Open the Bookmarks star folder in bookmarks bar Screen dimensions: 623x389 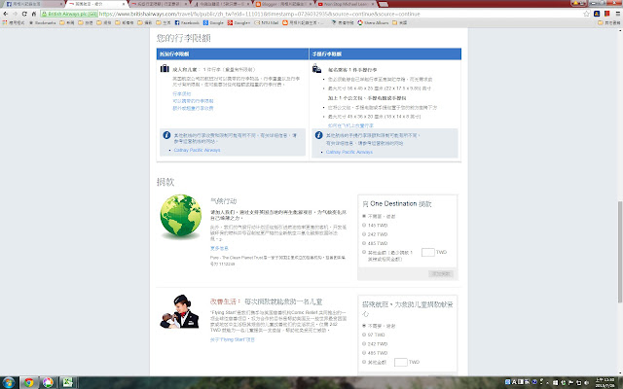pyautogui.click(x=43, y=22)
